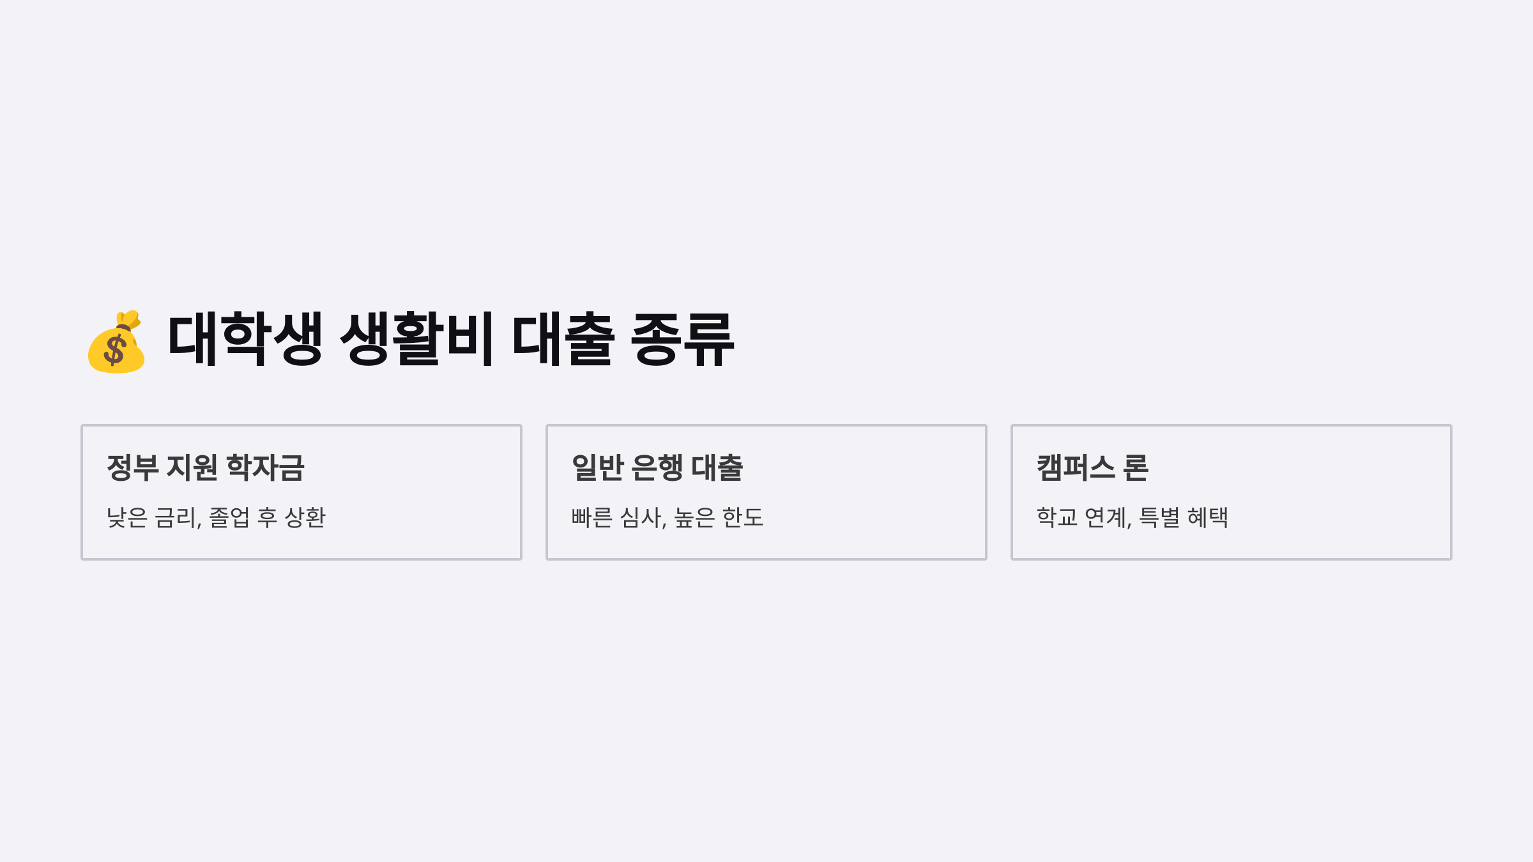The width and height of the screenshot is (1533, 862).
Task: Select 대출 in the 일반 은행 대출 heading
Action: [x=717, y=467]
